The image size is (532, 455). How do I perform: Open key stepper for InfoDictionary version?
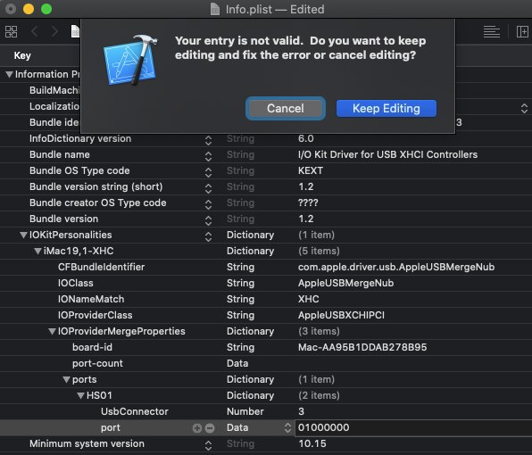tap(208, 140)
